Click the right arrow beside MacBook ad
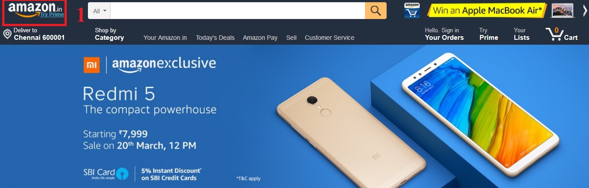 tap(585, 11)
